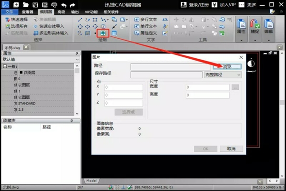Click the 保存路径 save path field
Screen dimensions: 286x191
click(x=166, y=75)
